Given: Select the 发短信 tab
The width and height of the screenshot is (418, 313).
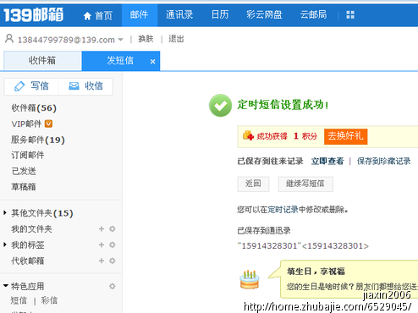Looking at the screenshot, I should pyautogui.click(x=120, y=61).
